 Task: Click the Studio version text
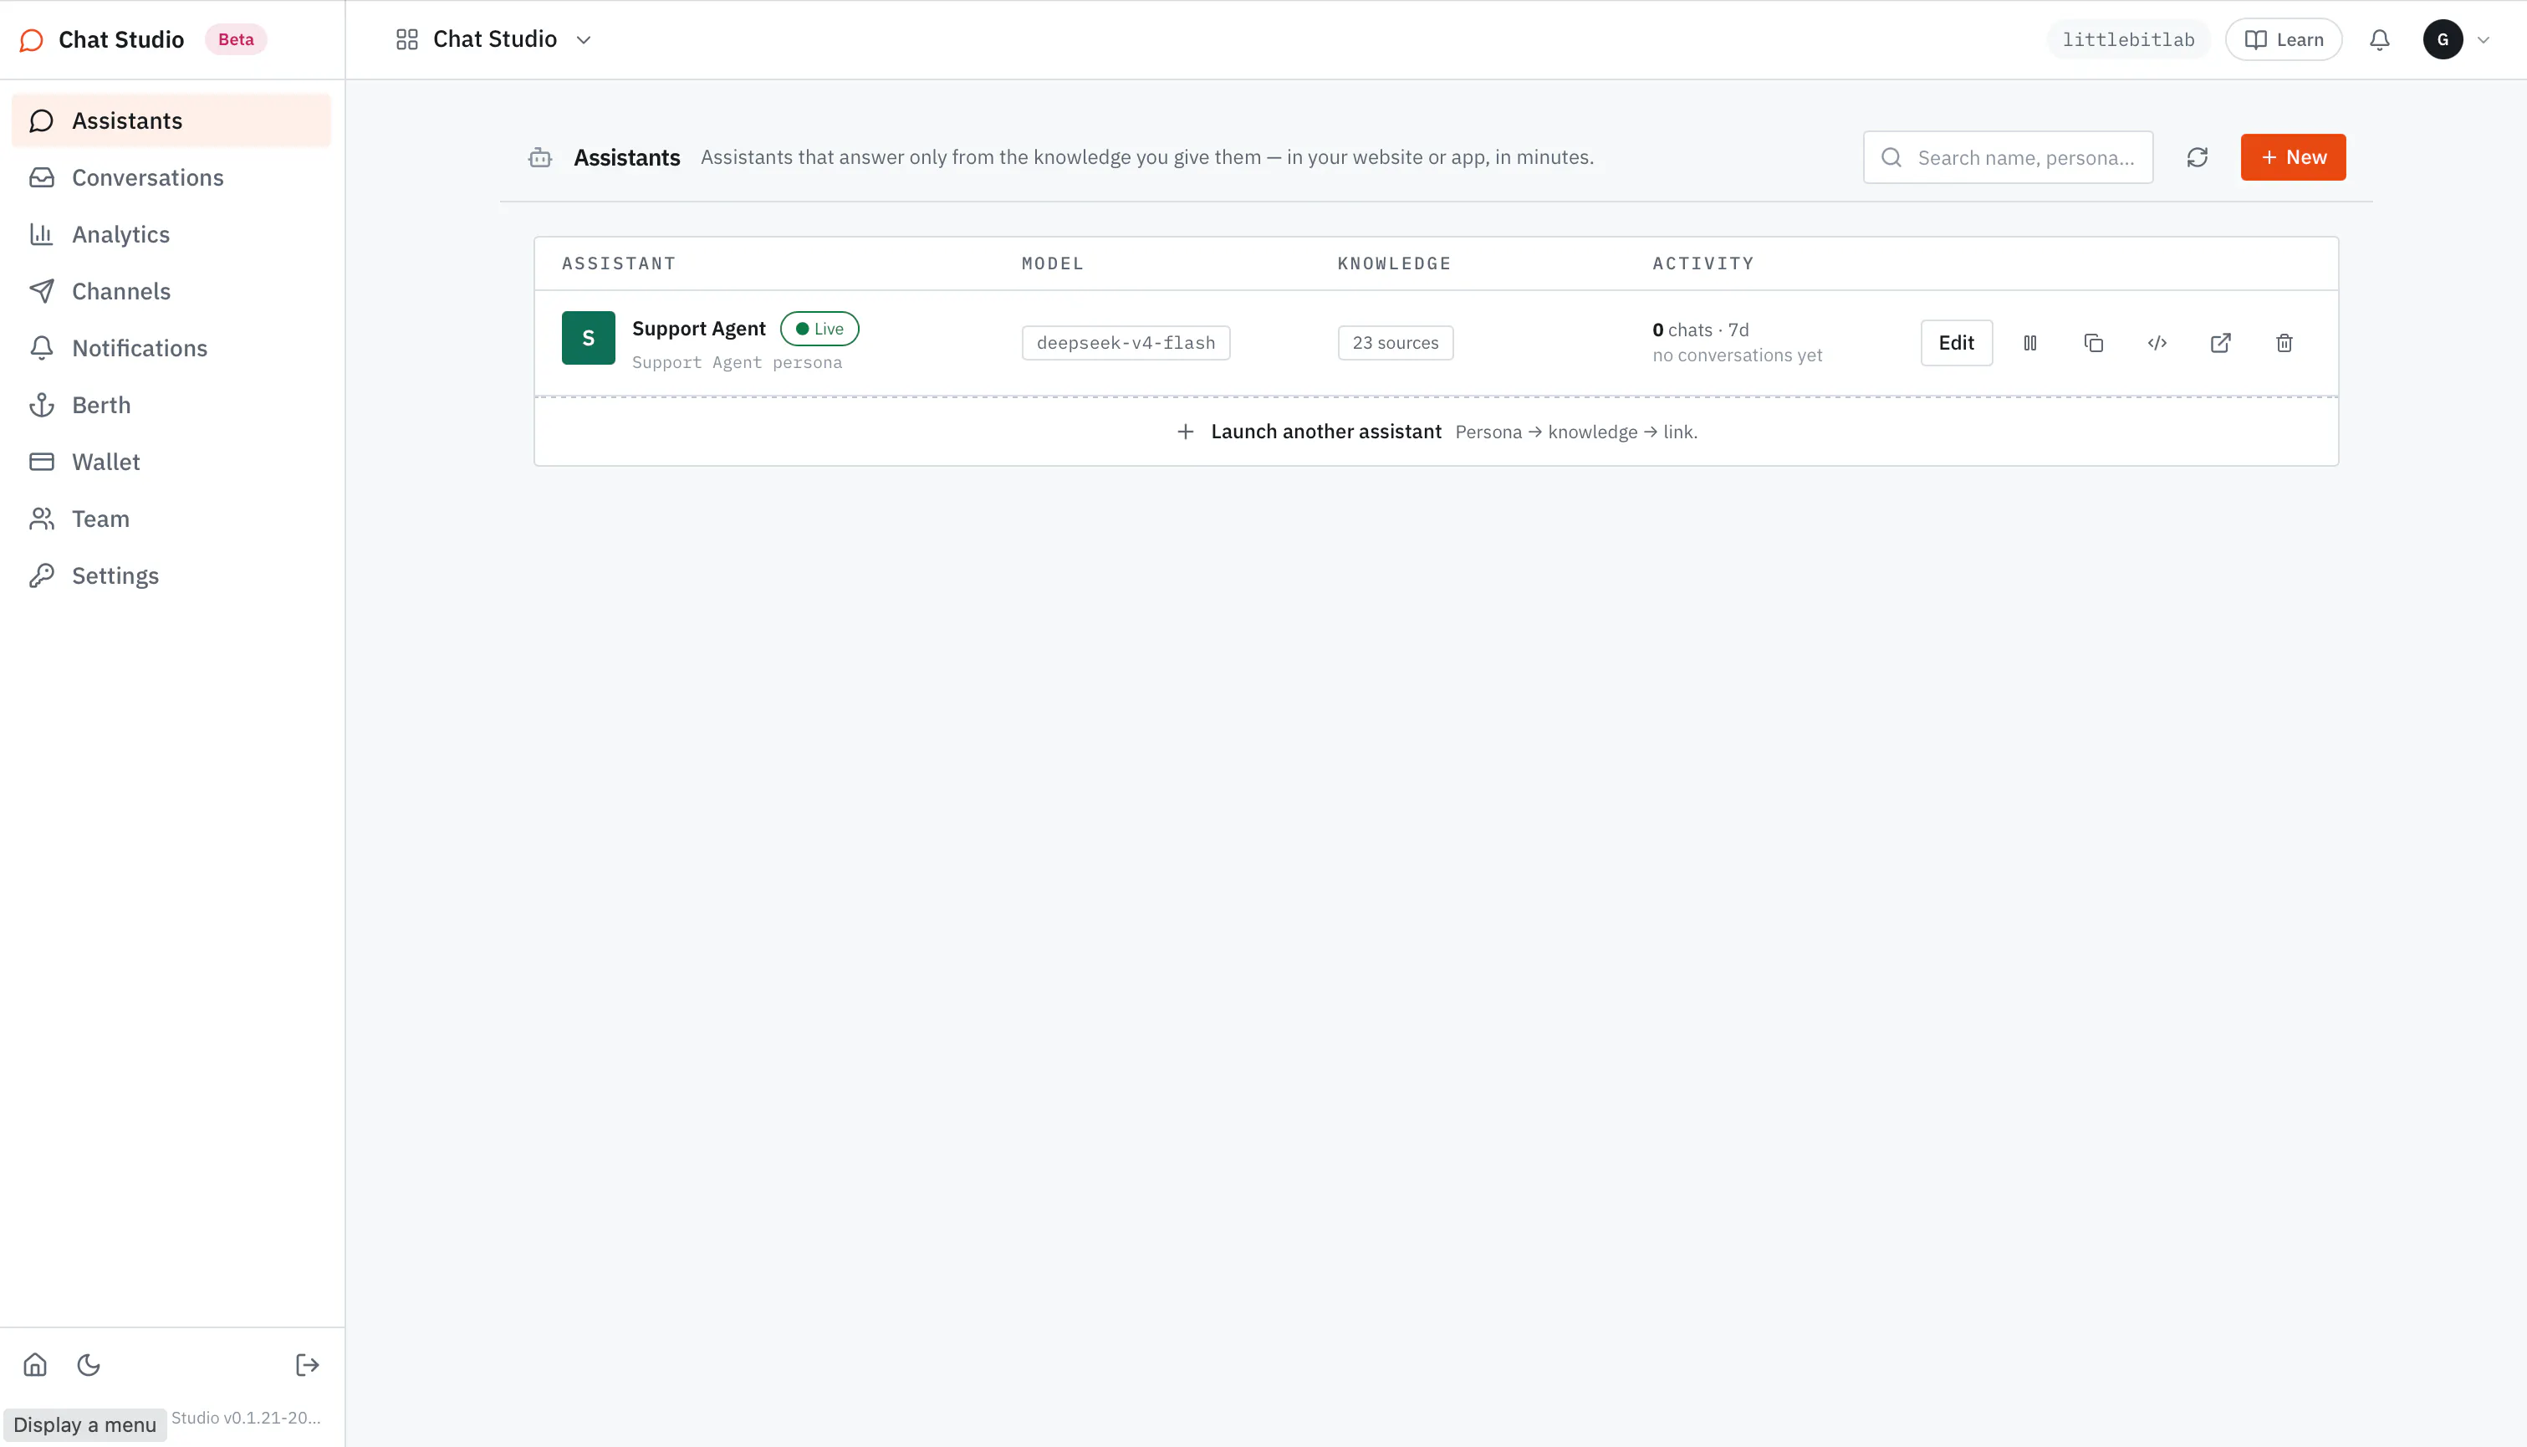(245, 1419)
